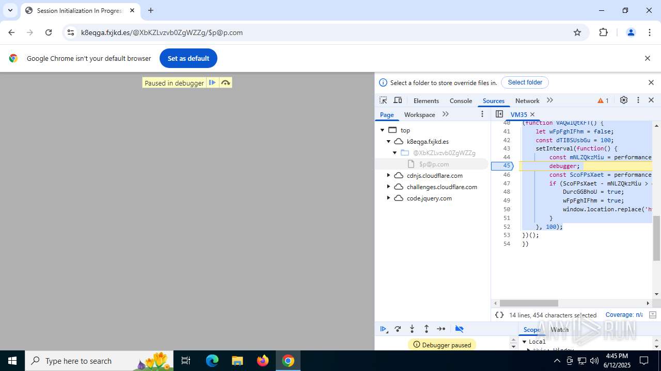Resume script execution in the page overlay
Image resolution: width=661 pixels, height=371 pixels.
click(212, 82)
